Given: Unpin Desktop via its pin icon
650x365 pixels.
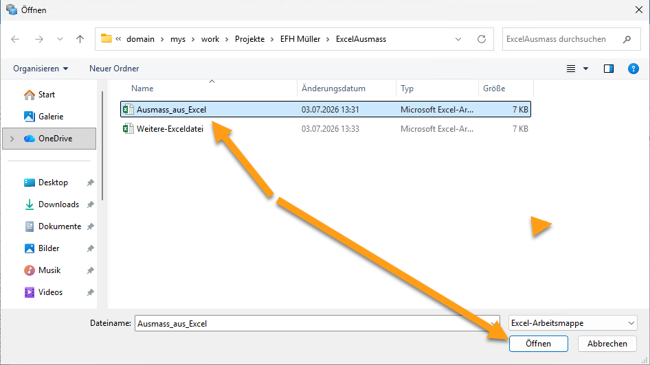Looking at the screenshot, I should (x=91, y=183).
